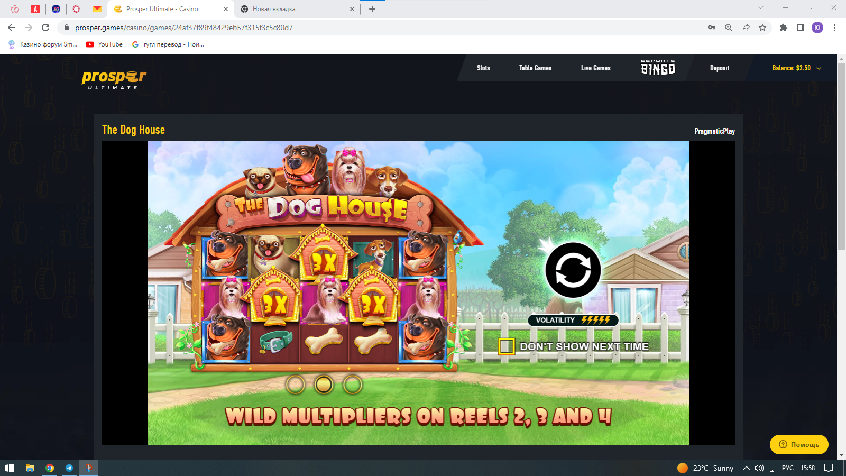Open the Windows notification center
Screen dimensions: 846x476
(x=829, y=468)
